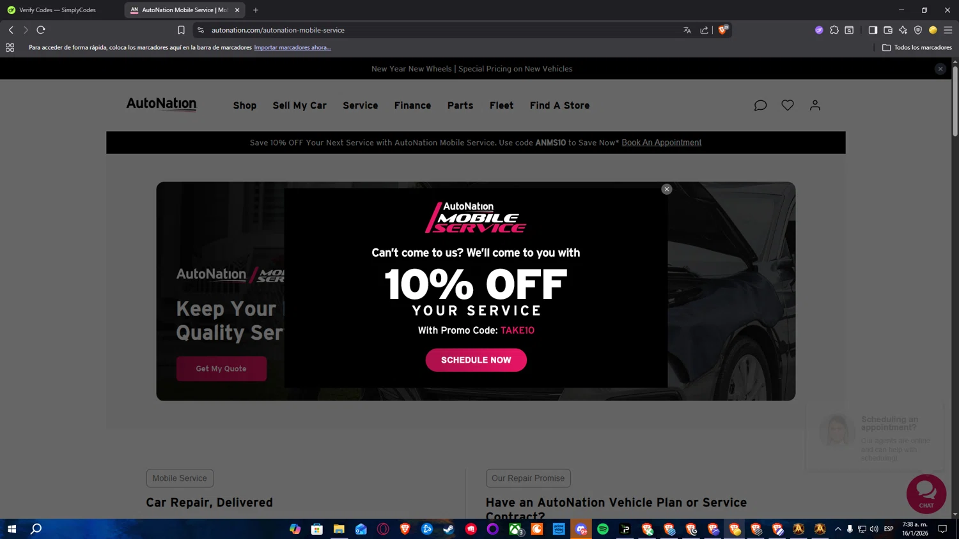Open the yellow profile avatar
This screenshot has height=539, width=959.
pyautogui.click(x=933, y=30)
